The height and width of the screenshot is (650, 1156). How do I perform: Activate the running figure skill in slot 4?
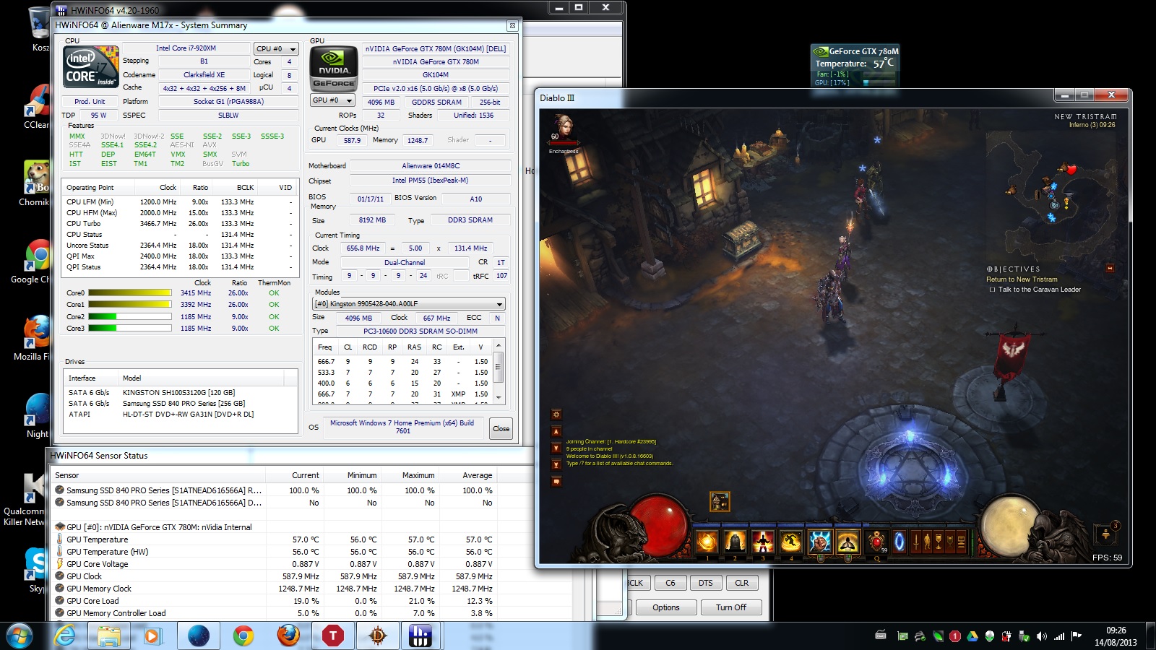(791, 541)
